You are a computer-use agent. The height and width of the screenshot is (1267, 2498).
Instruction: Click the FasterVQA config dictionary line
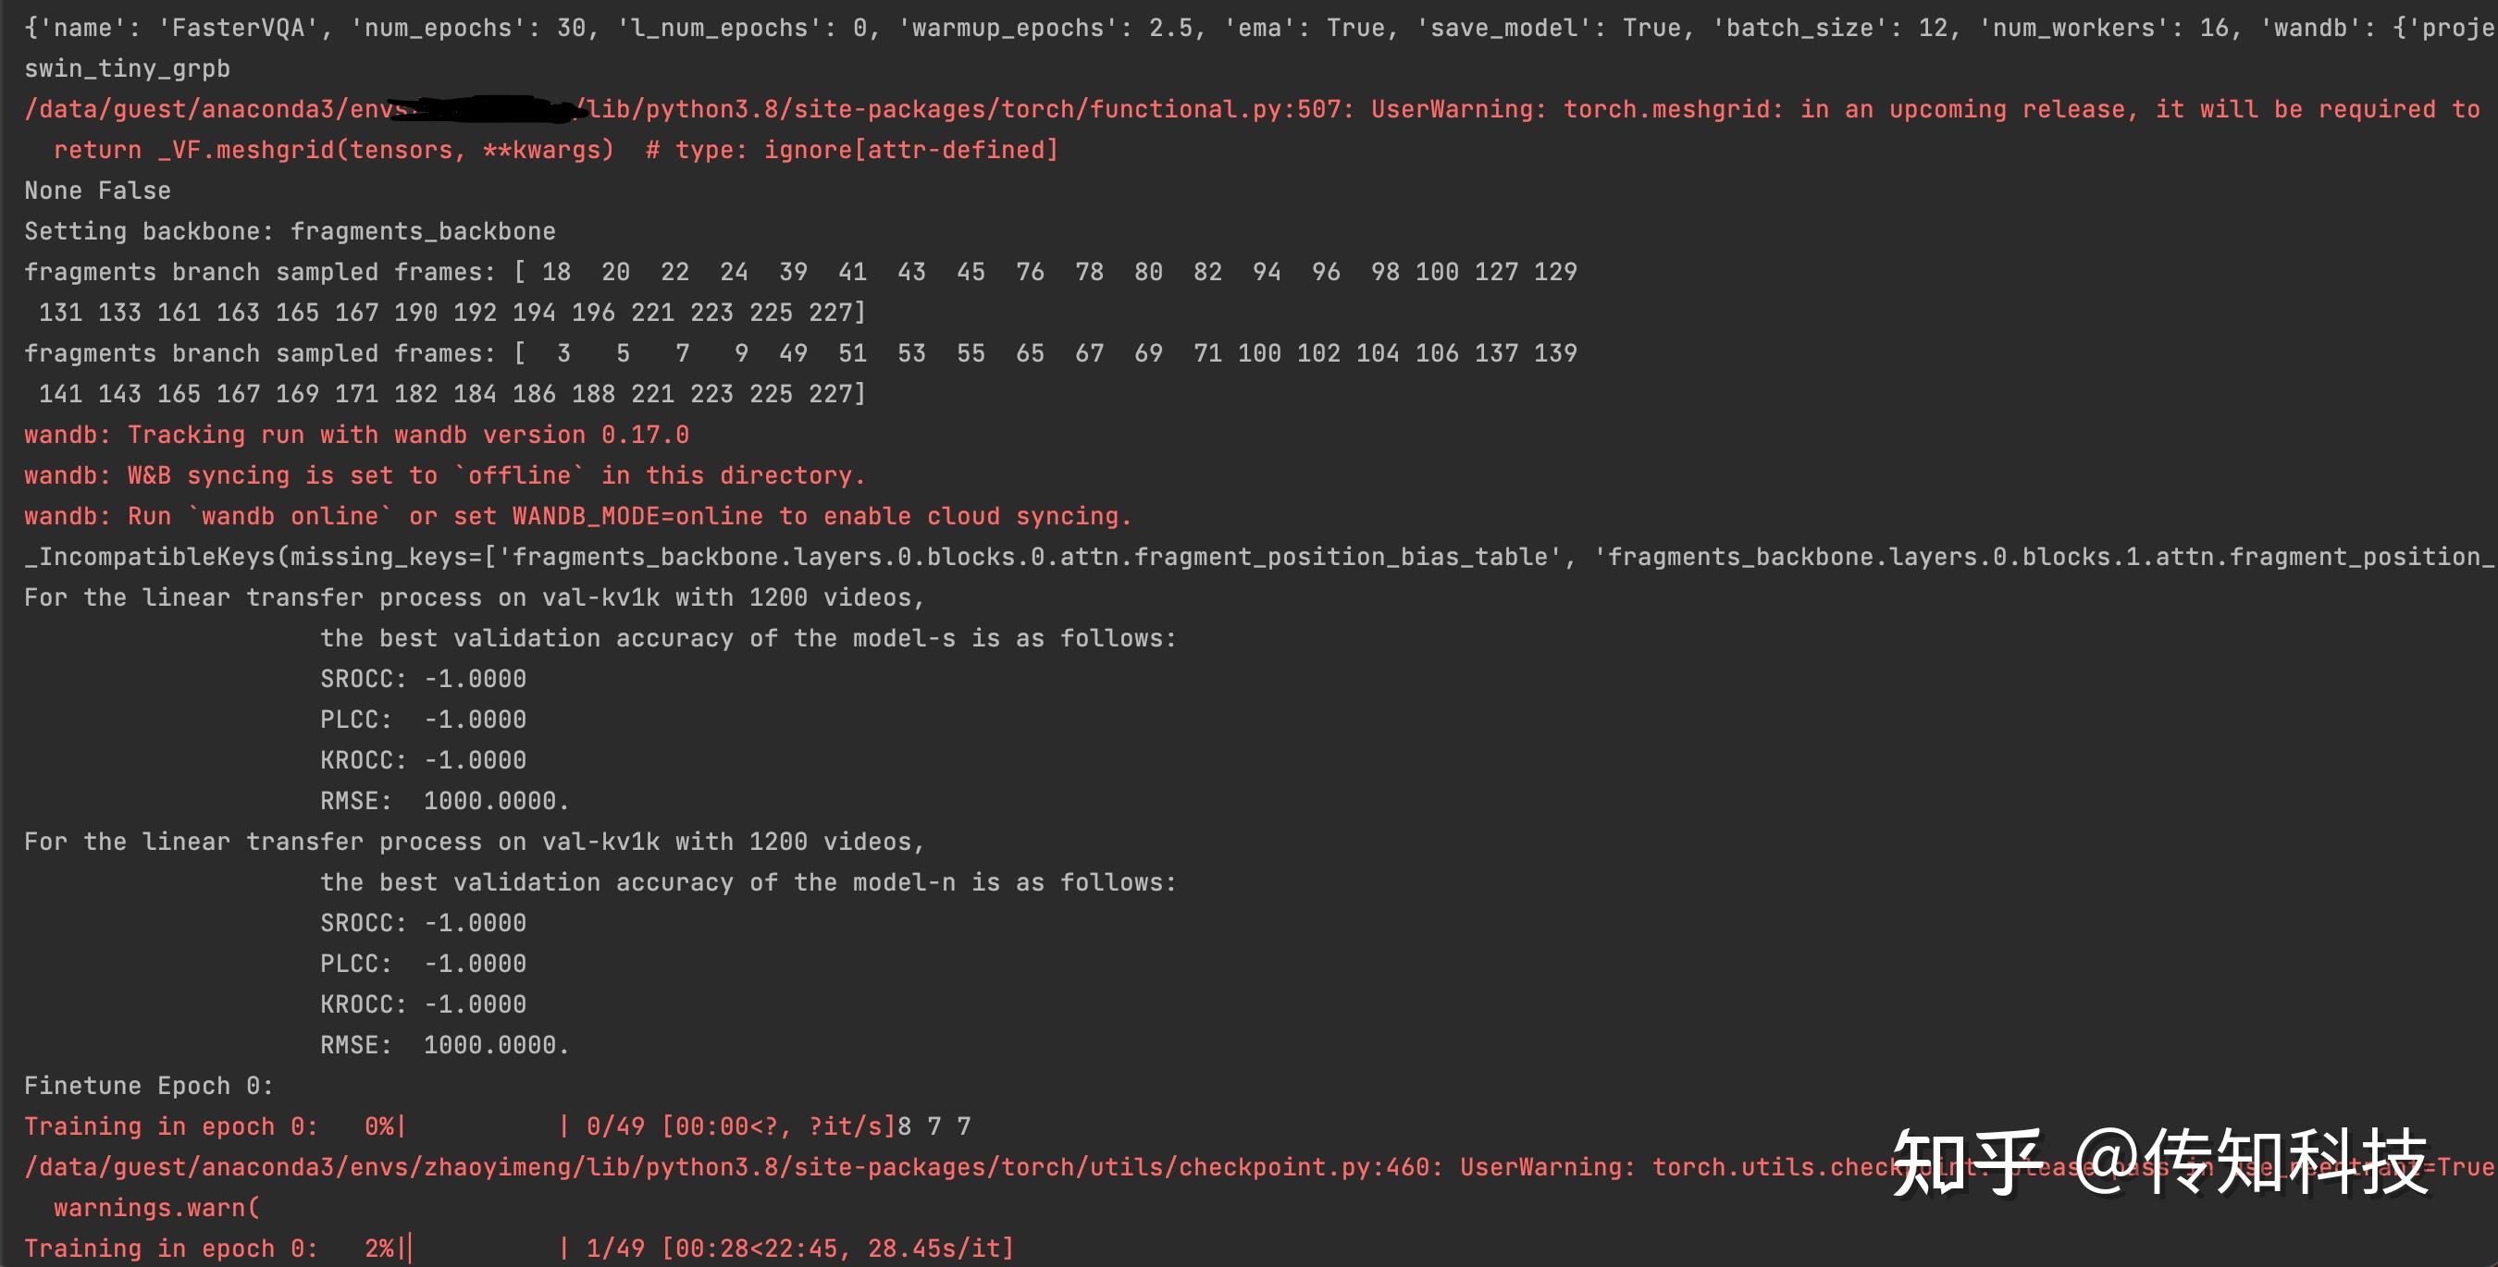click(x=1164, y=28)
